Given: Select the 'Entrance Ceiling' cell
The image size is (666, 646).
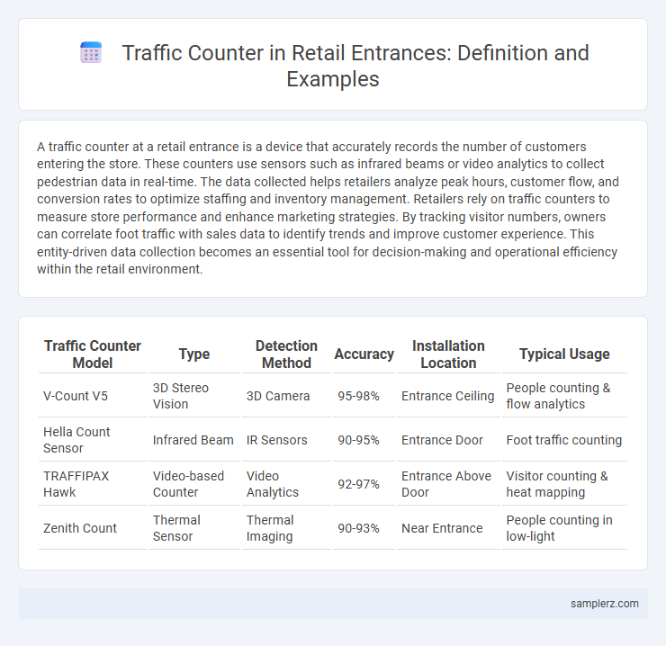Looking at the screenshot, I should (x=448, y=396).
